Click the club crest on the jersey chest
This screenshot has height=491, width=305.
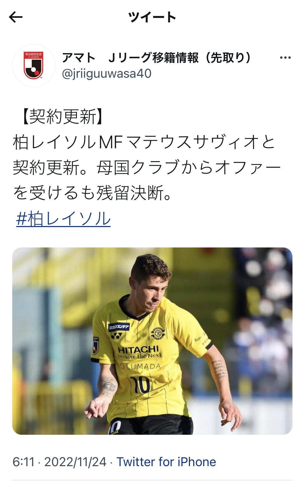click(158, 333)
